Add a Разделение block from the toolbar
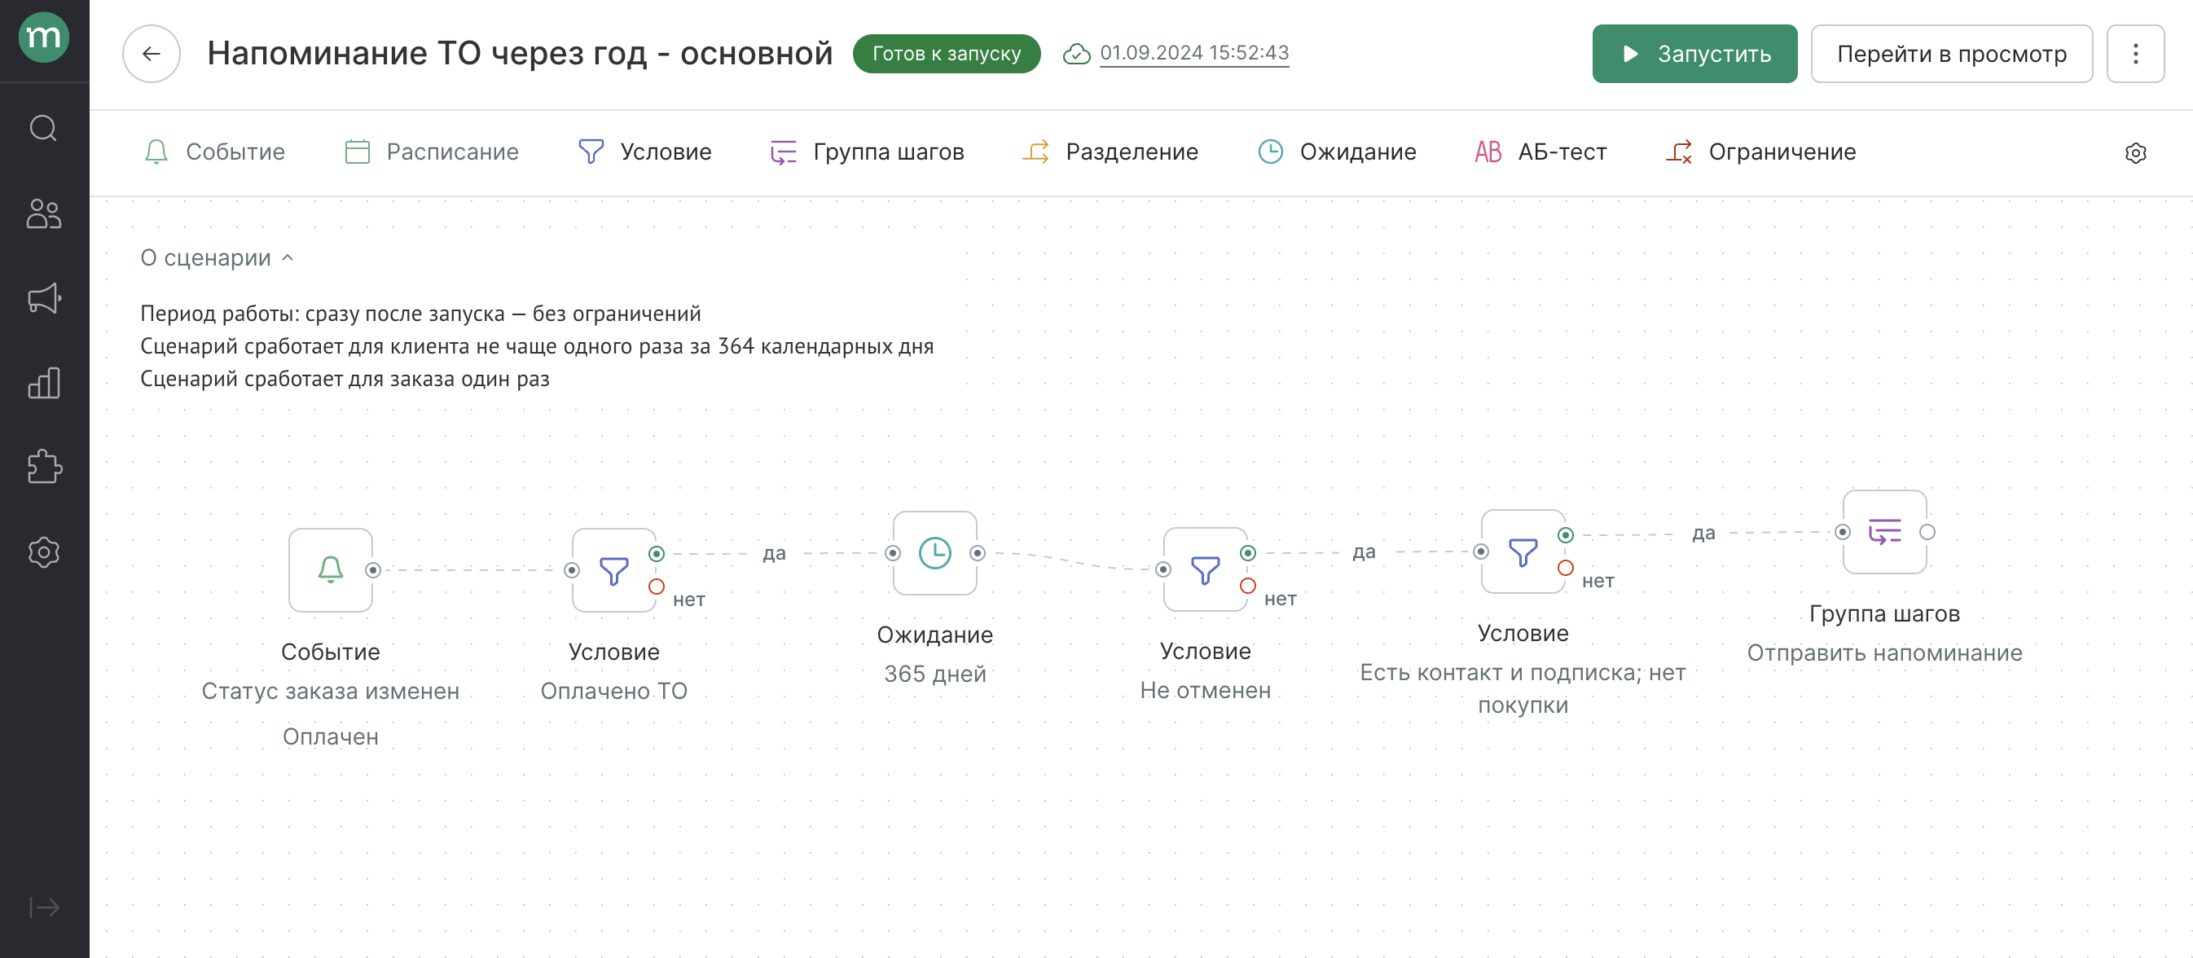This screenshot has height=958, width=2193. point(1110,152)
